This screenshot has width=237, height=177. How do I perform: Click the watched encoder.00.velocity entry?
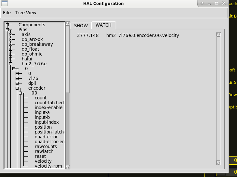point(142,35)
